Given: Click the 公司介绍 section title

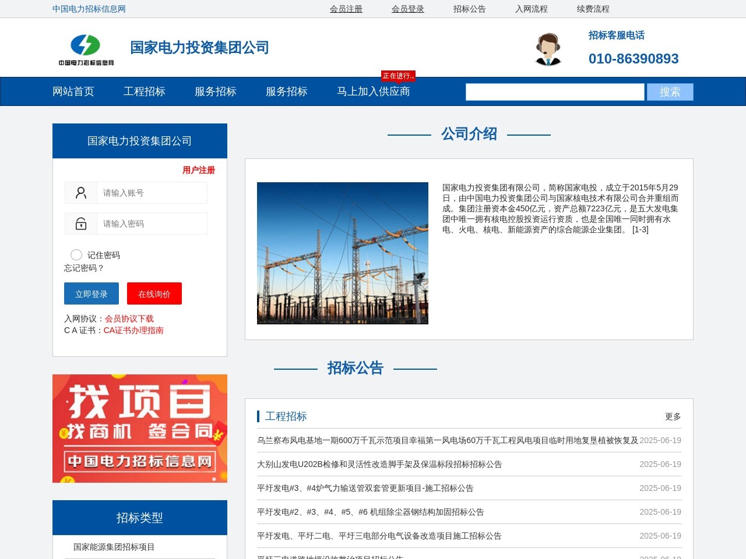Looking at the screenshot, I should 469,134.
